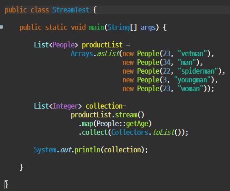Click the method name main
This screenshot has height=191, width=230.
click(97, 28)
